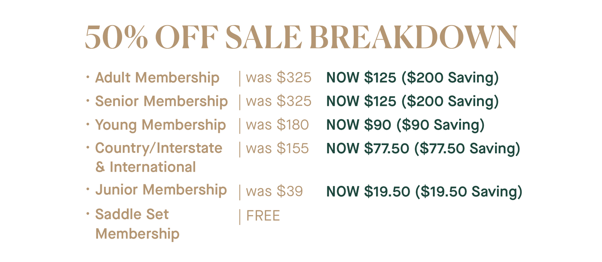The width and height of the screenshot is (602, 262).
Task: Click the Senior row's was $325 price
Action: click(278, 101)
